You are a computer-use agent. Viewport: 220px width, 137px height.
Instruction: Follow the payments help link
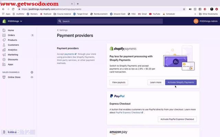[x=70, y=54]
